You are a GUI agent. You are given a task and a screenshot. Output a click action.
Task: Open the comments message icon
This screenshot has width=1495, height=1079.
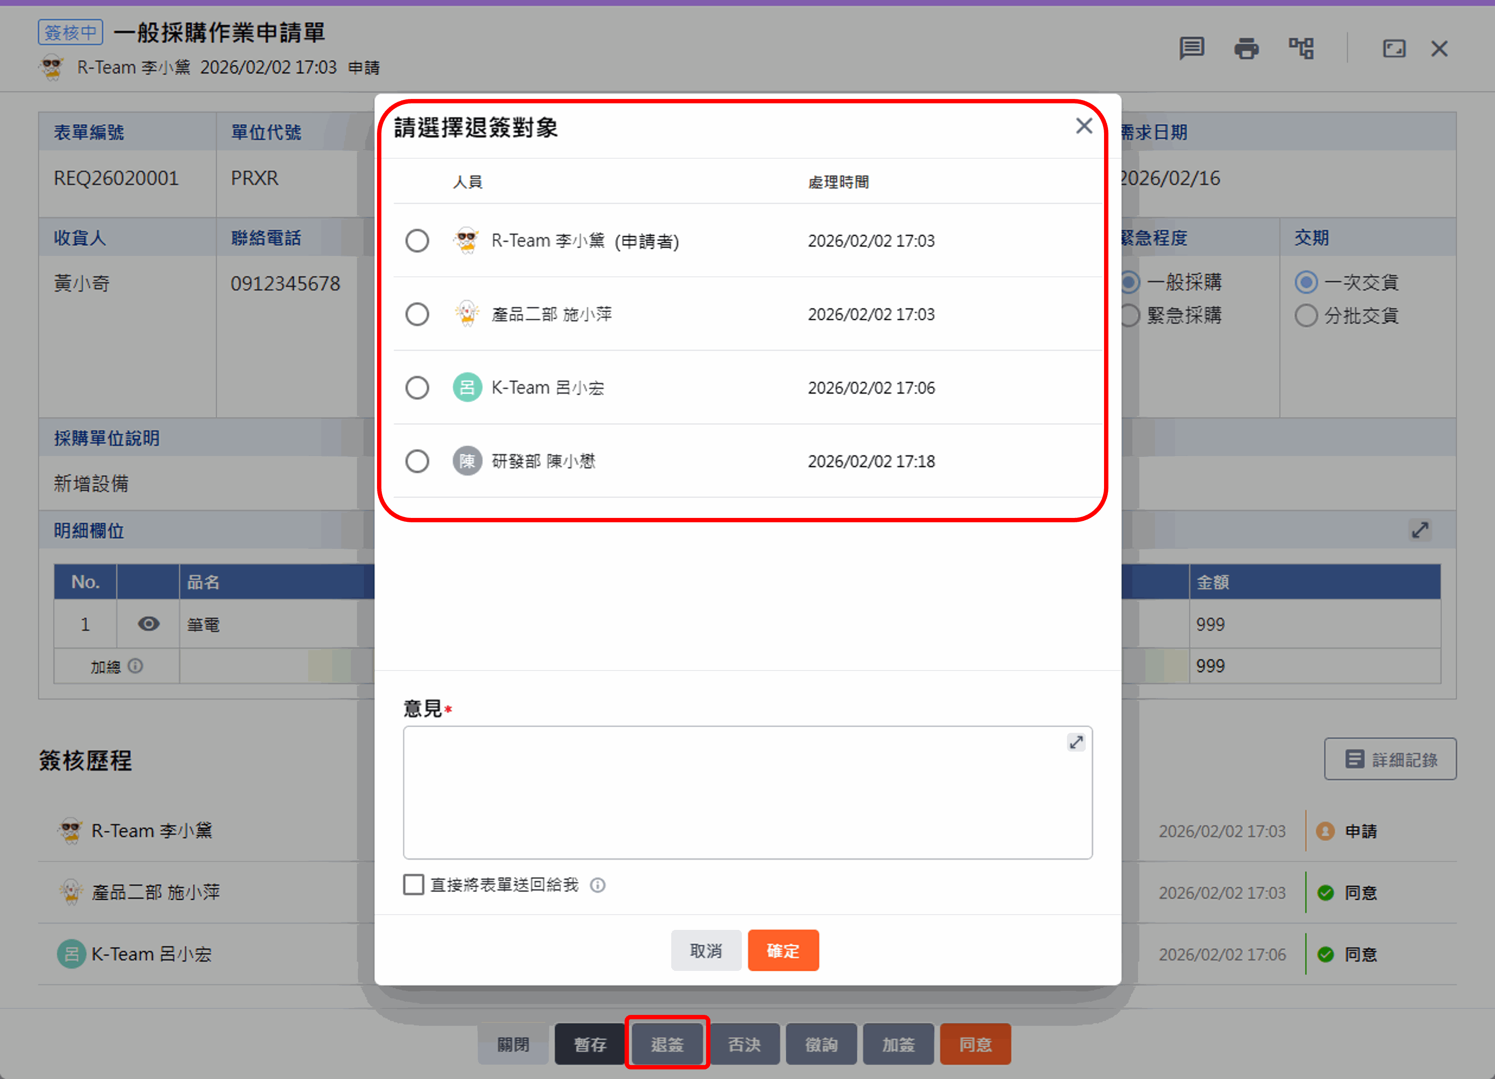click(x=1191, y=48)
